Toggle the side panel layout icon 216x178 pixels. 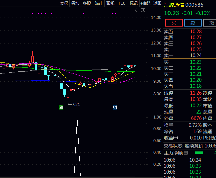[x=143, y=10]
